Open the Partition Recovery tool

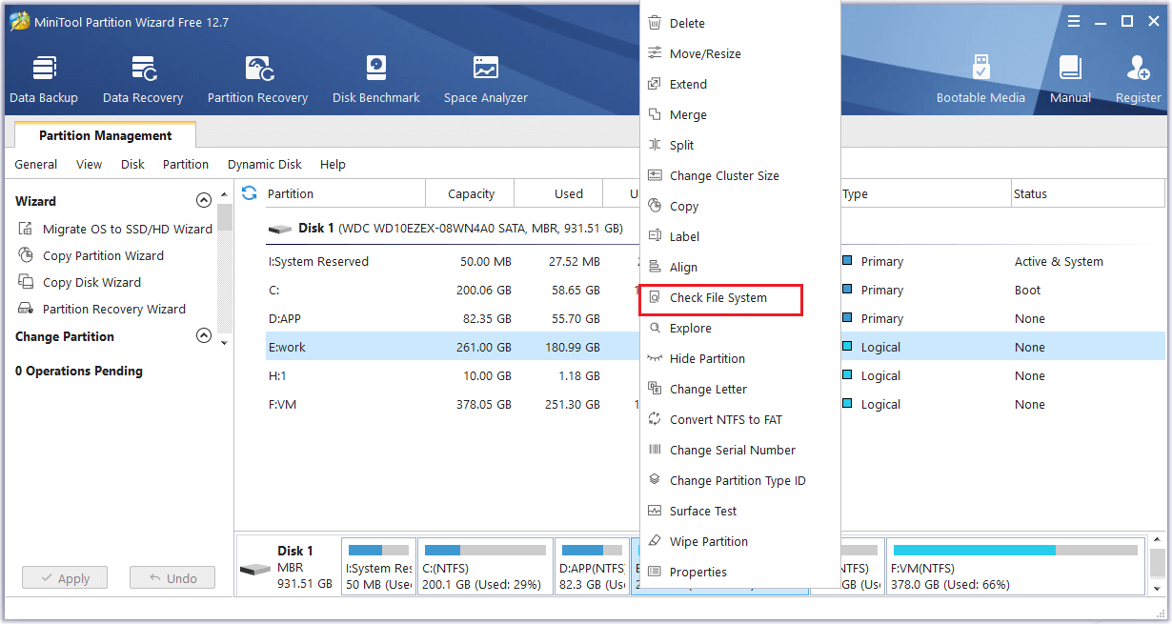click(x=257, y=79)
